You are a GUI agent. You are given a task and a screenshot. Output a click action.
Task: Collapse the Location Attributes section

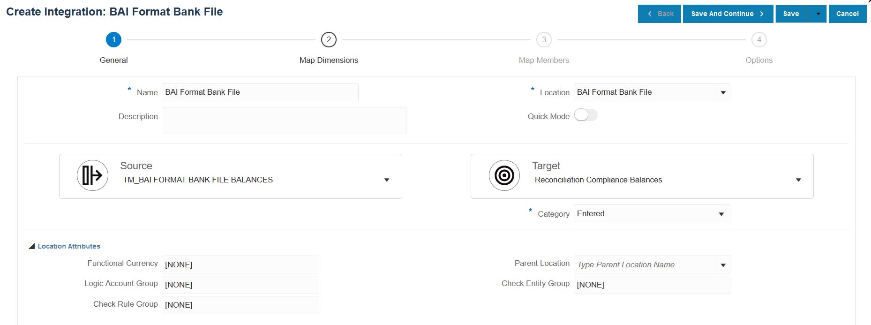click(32, 246)
